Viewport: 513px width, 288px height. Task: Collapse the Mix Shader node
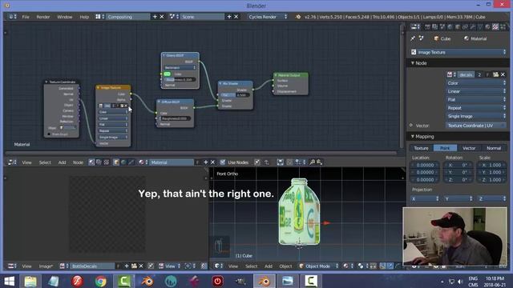pyautogui.click(x=220, y=83)
